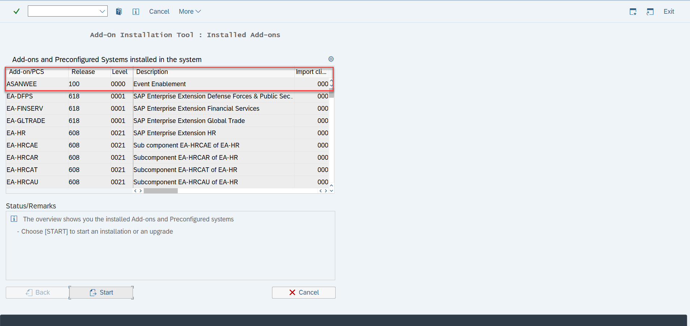
Task: Open the online handbook icon
Action: tap(119, 12)
